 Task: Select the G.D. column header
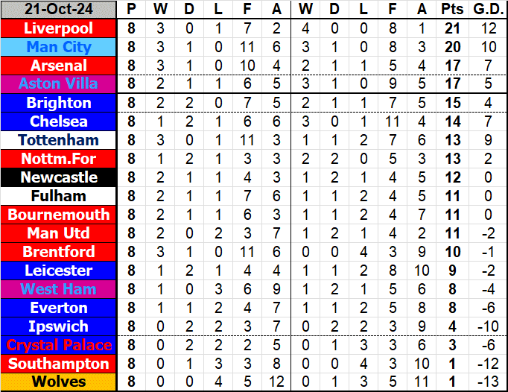(487, 10)
